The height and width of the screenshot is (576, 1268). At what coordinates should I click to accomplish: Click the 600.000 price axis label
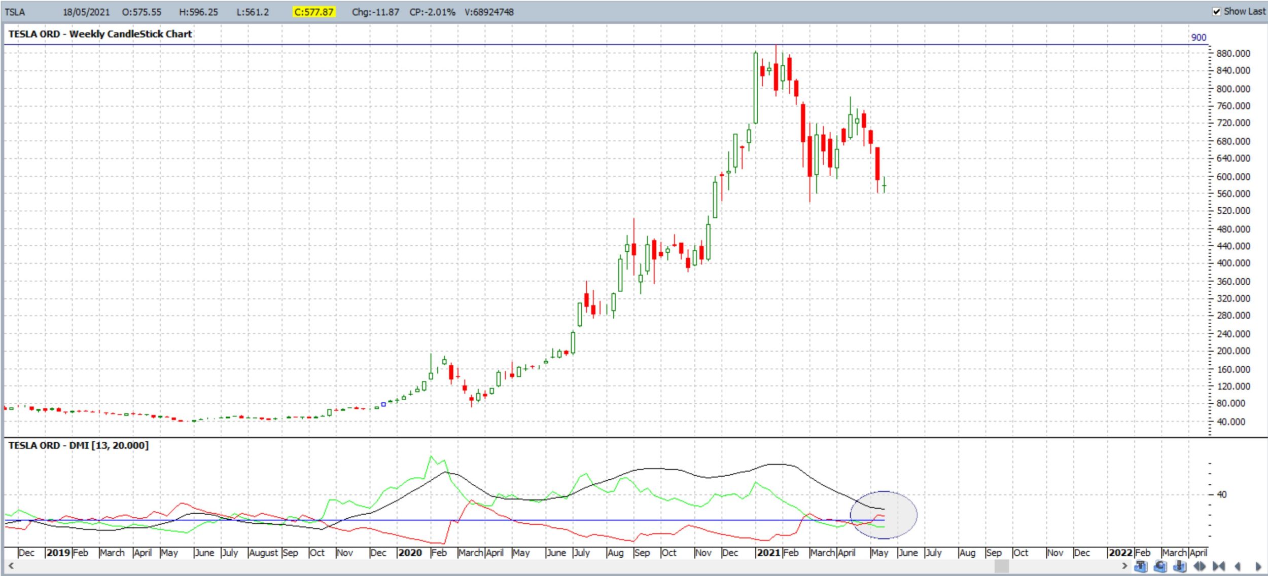coord(1233,177)
